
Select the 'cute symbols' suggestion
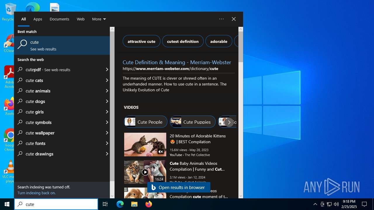point(58,122)
